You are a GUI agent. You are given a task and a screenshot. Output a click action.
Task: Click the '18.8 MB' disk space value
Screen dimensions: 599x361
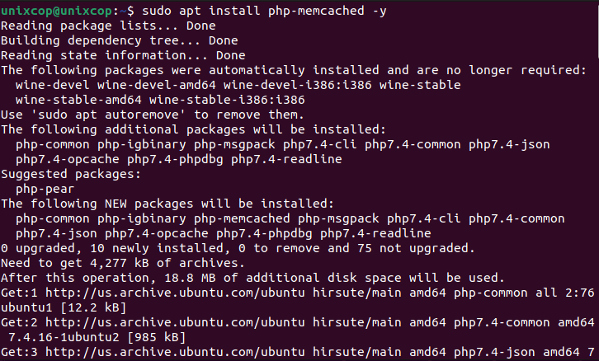point(191,279)
